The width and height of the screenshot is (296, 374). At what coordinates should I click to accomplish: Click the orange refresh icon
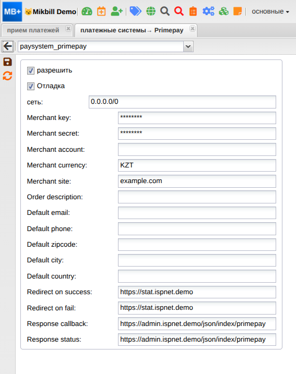8,76
